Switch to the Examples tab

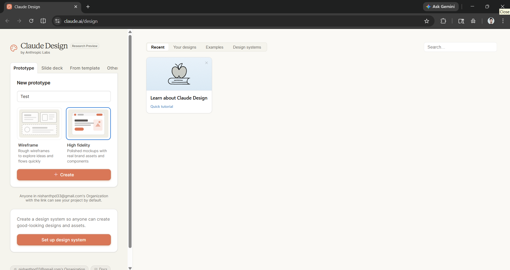coord(214,47)
